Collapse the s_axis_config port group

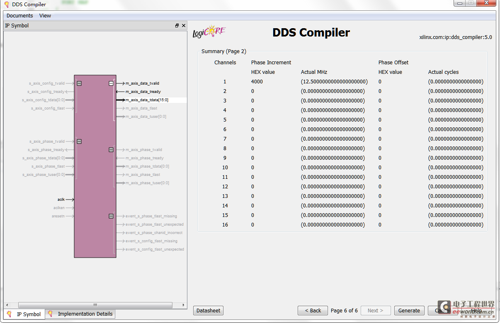pos(79,83)
